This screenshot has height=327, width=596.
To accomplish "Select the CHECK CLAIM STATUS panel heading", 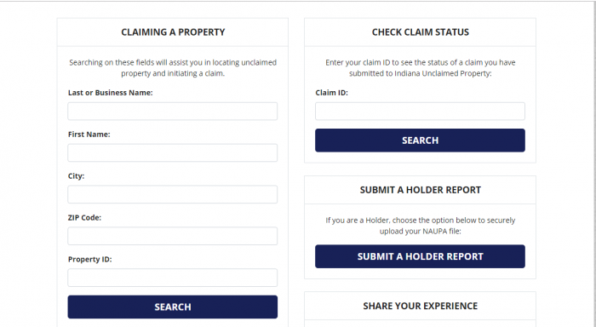I will (421, 32).
